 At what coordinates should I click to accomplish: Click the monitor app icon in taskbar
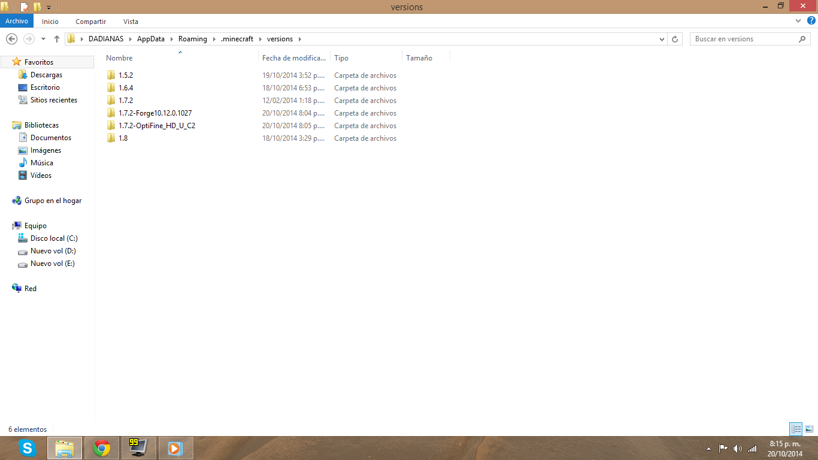tap(139, 448)
